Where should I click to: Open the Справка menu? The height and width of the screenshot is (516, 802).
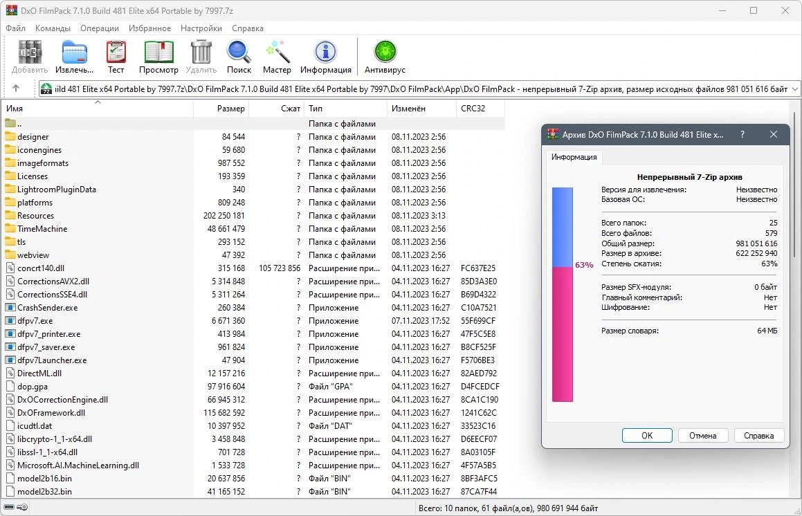248,28
